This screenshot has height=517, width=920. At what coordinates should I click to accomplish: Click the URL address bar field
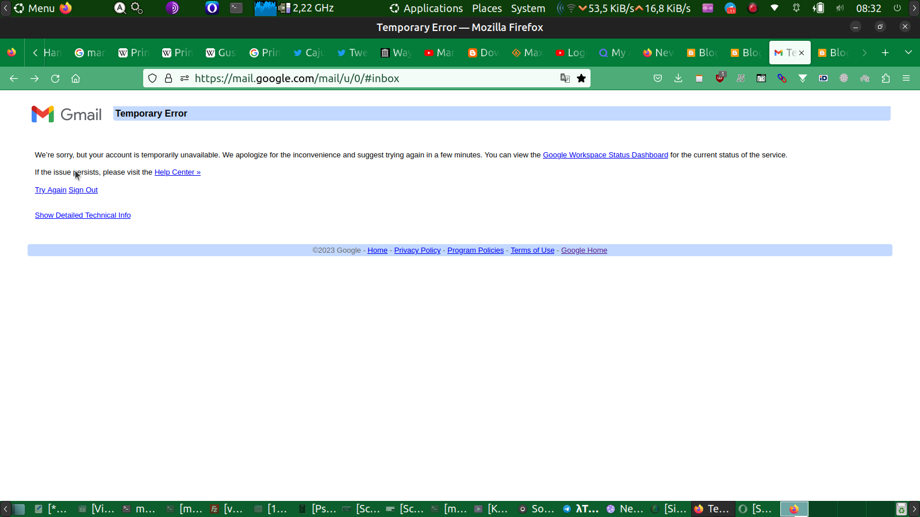click(368, 79)
